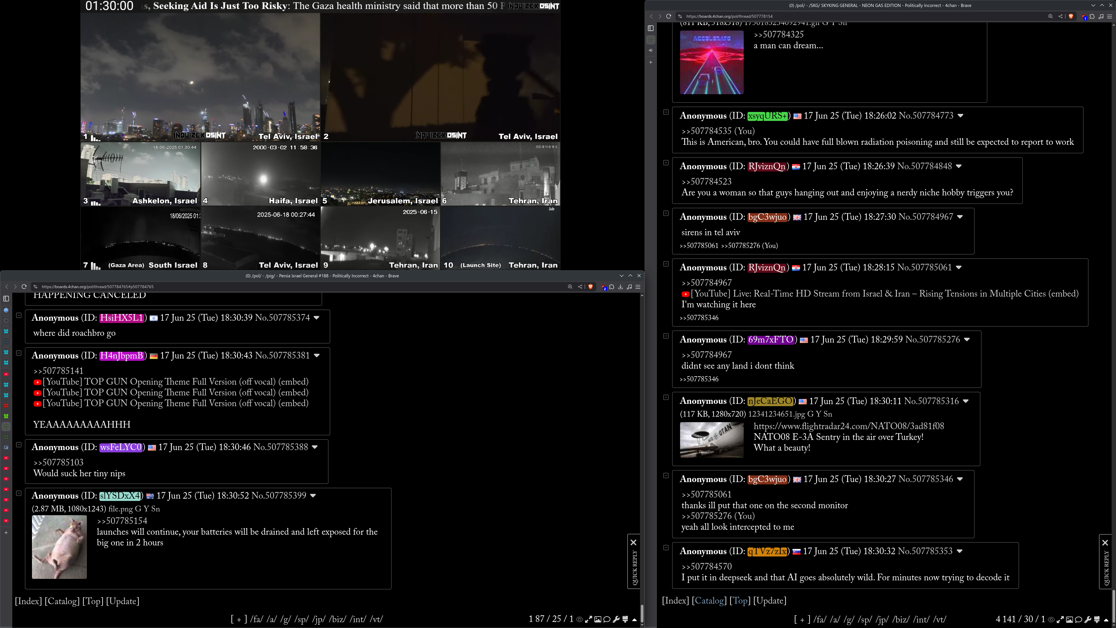The height and width of the screenshot is (628, 1116).
Task: Open Extensions puzzle icon in right browser window
Action: tap(1092, 17)
